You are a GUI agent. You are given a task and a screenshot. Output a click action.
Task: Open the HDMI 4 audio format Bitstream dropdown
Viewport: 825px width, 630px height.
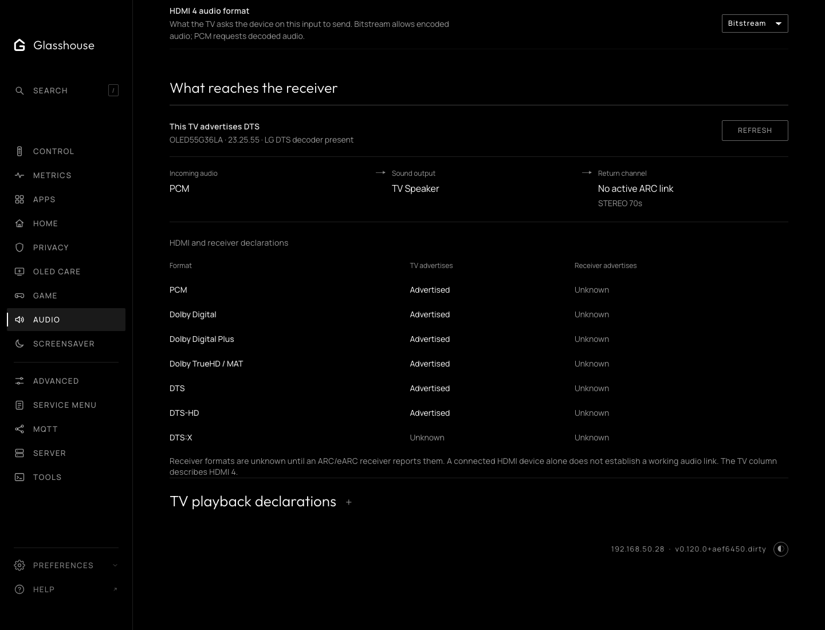(x=755, y=23)
